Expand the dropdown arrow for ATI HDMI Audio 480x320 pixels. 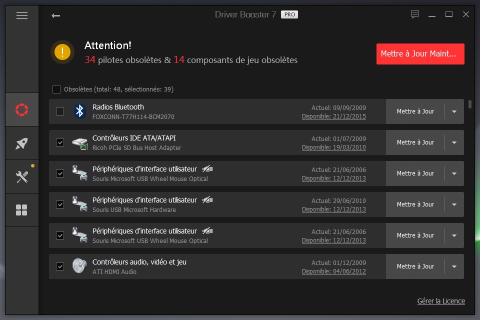pos(454,266)
